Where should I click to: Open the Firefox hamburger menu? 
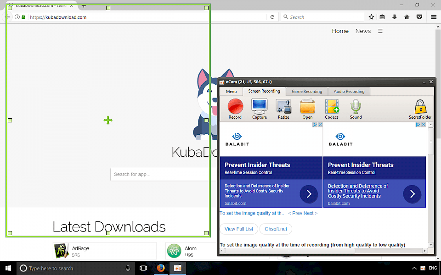[434, 17]
